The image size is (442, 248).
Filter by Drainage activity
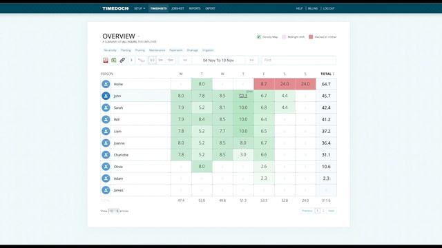[193, 50]
